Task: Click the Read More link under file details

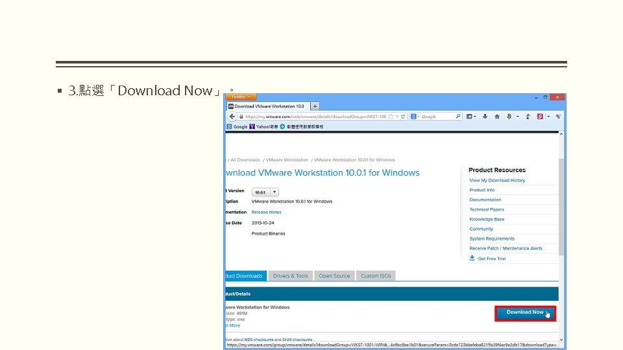Action: [x=233, y=325]
